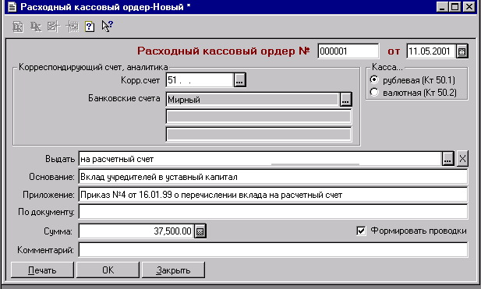Click the document icon in the title bar
Viewport: 481px width, 289px height.
(12, 7)
